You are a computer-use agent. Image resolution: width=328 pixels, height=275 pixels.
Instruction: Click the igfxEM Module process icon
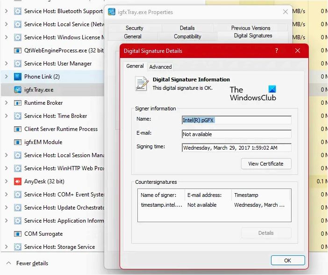pyautogui.click(x=18, y=142)
